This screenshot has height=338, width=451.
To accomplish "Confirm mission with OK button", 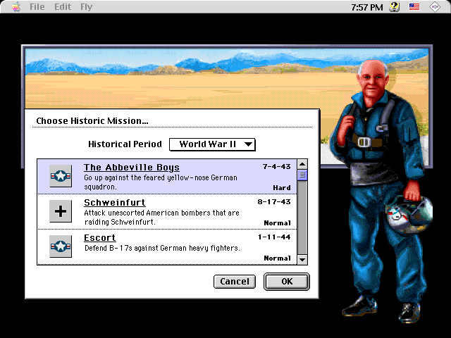I will 287,282.
